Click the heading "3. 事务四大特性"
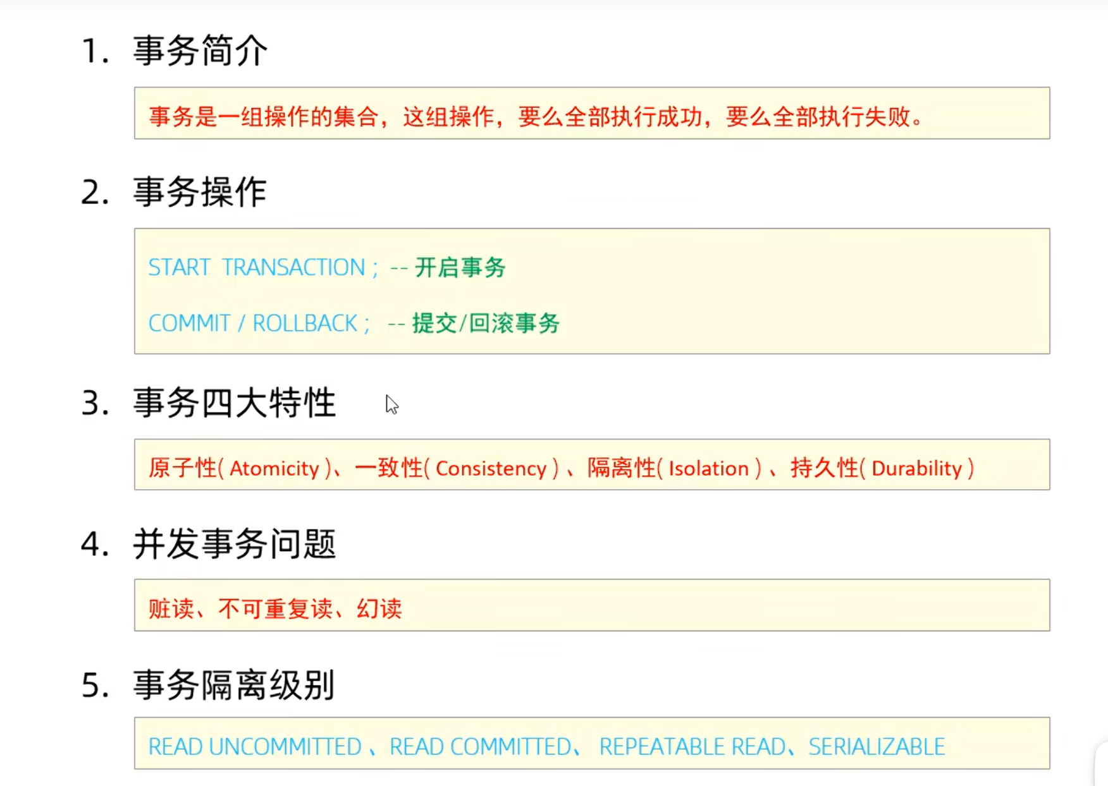Viewport: 1108px width, 786px height. 208,402
